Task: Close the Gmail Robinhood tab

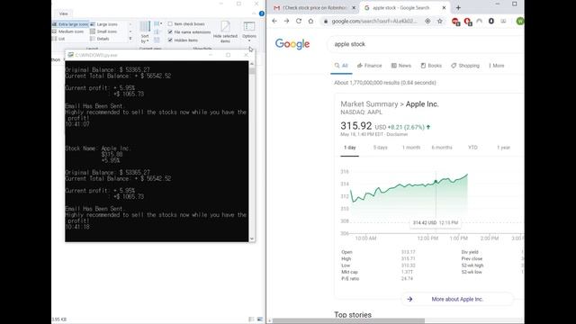Action: (354, 8)
